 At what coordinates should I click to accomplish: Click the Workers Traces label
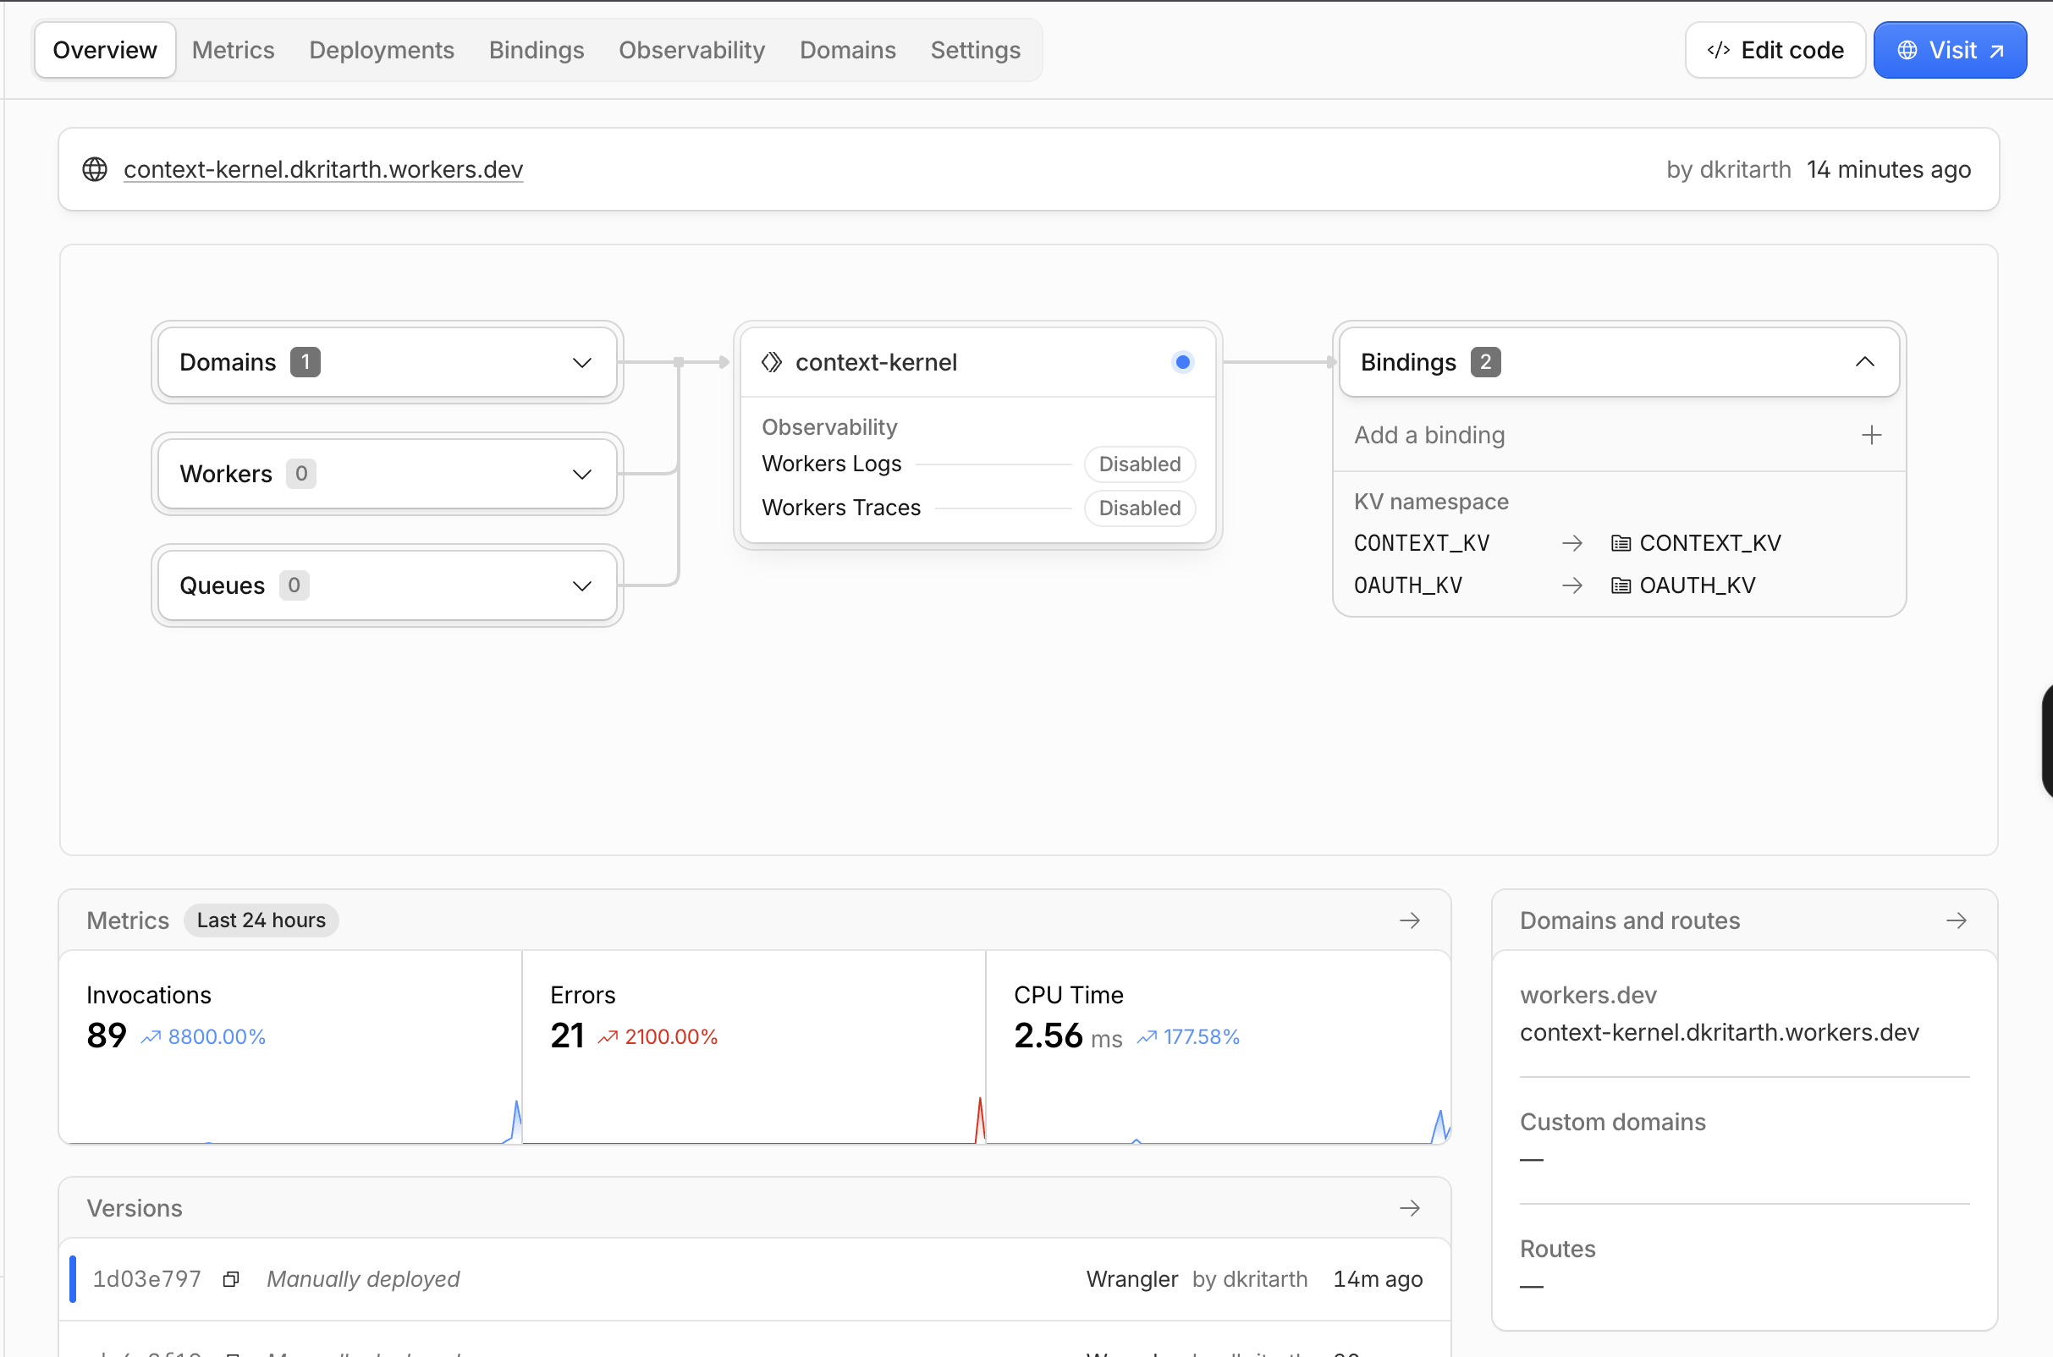point(841,508)
